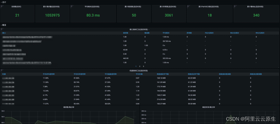The height and width of the screenshot is (124, 280).
Task: Click the 340 slow SQL stat value
Action: click(x=256, y=15)
